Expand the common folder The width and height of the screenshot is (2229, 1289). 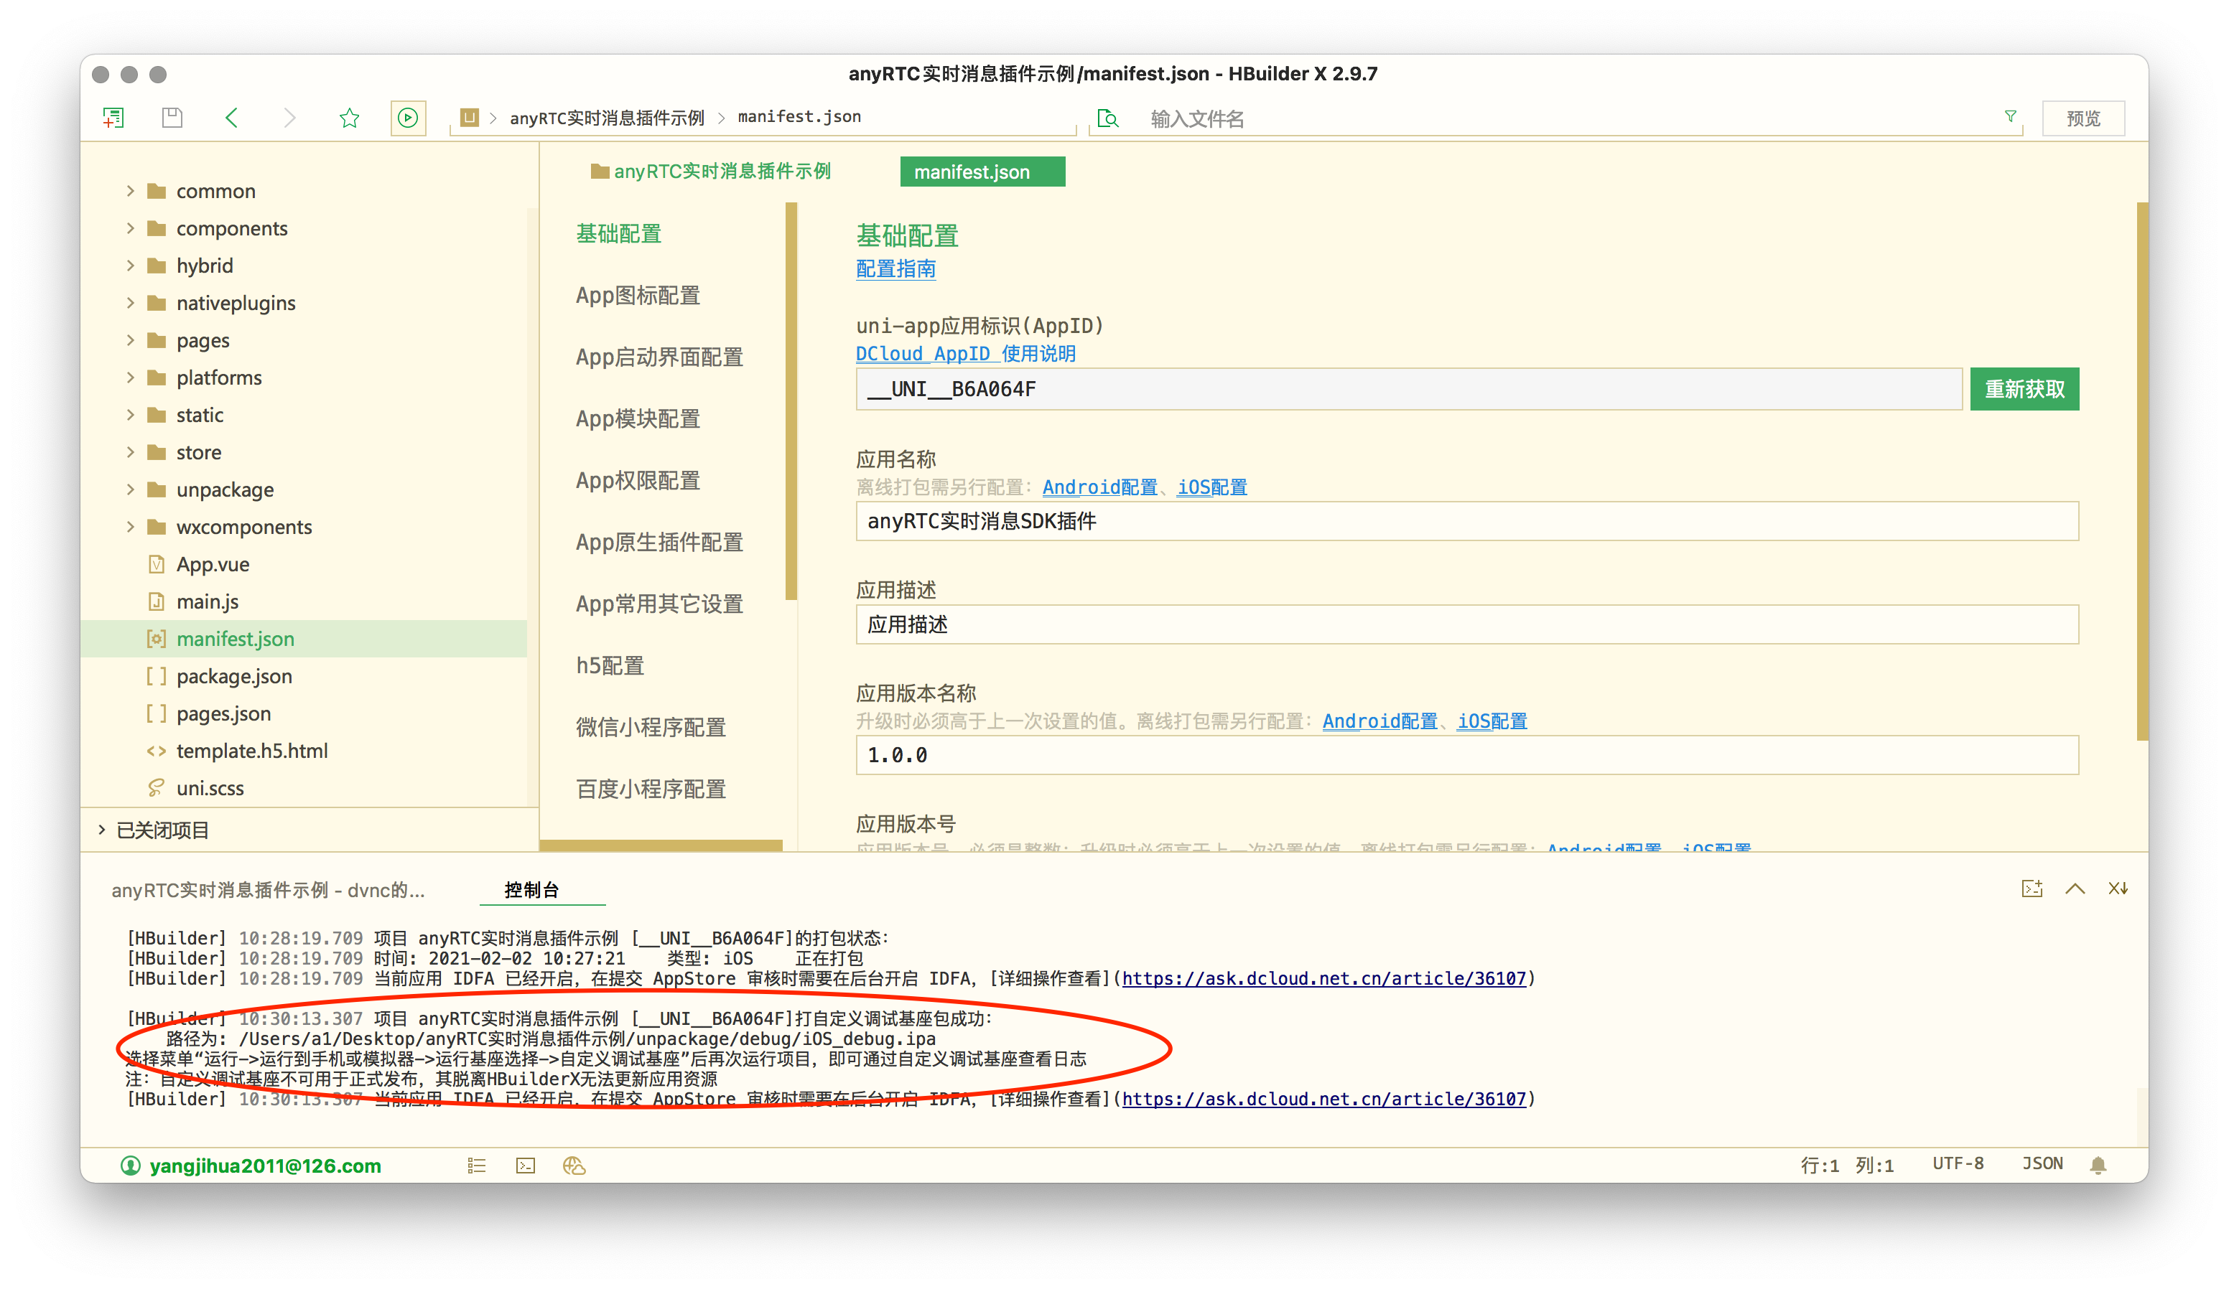pos(131,191)
